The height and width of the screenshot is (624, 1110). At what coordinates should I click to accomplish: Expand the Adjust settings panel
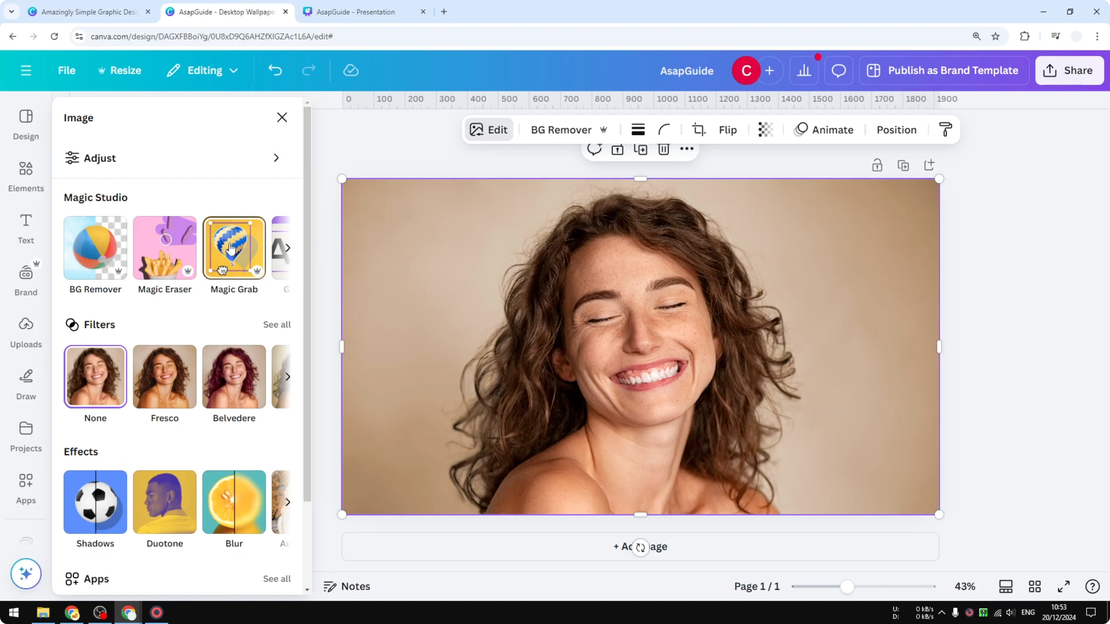[276, 158]
